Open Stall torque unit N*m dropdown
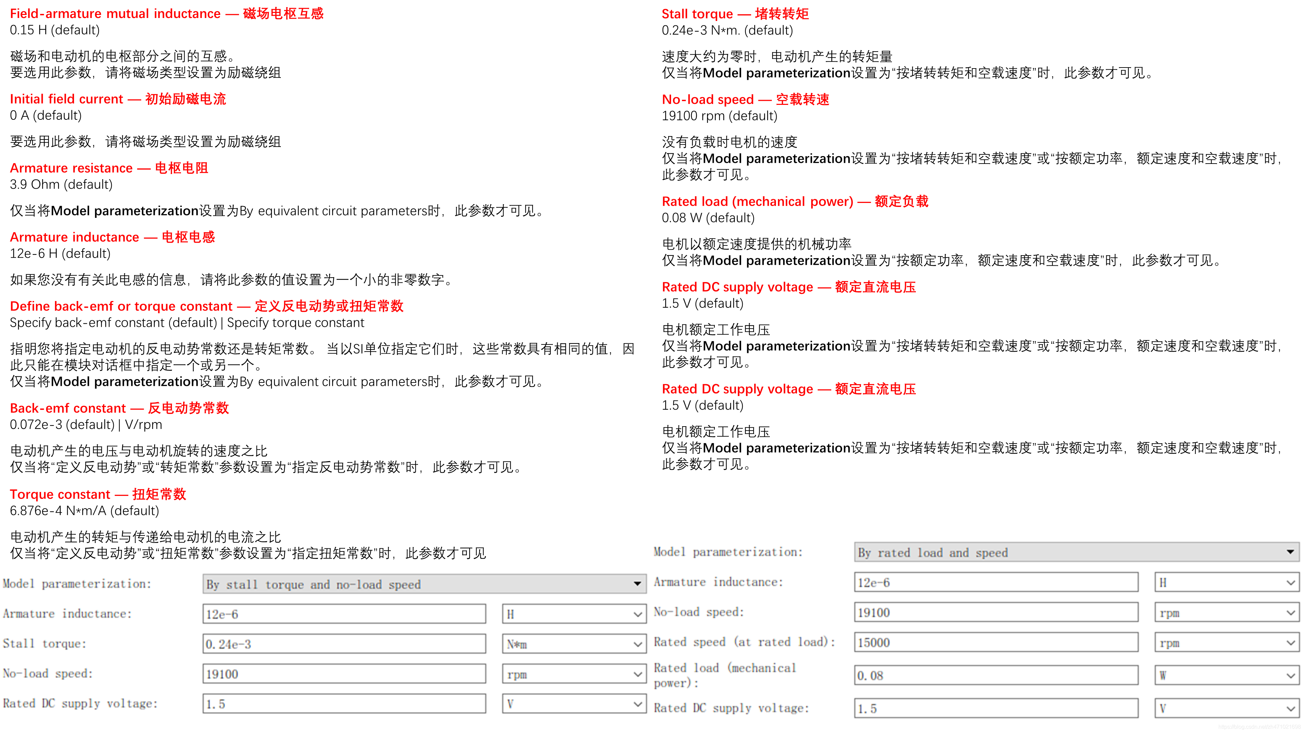The width and height of the screenshot is (1304, 733). pos(574,644)
